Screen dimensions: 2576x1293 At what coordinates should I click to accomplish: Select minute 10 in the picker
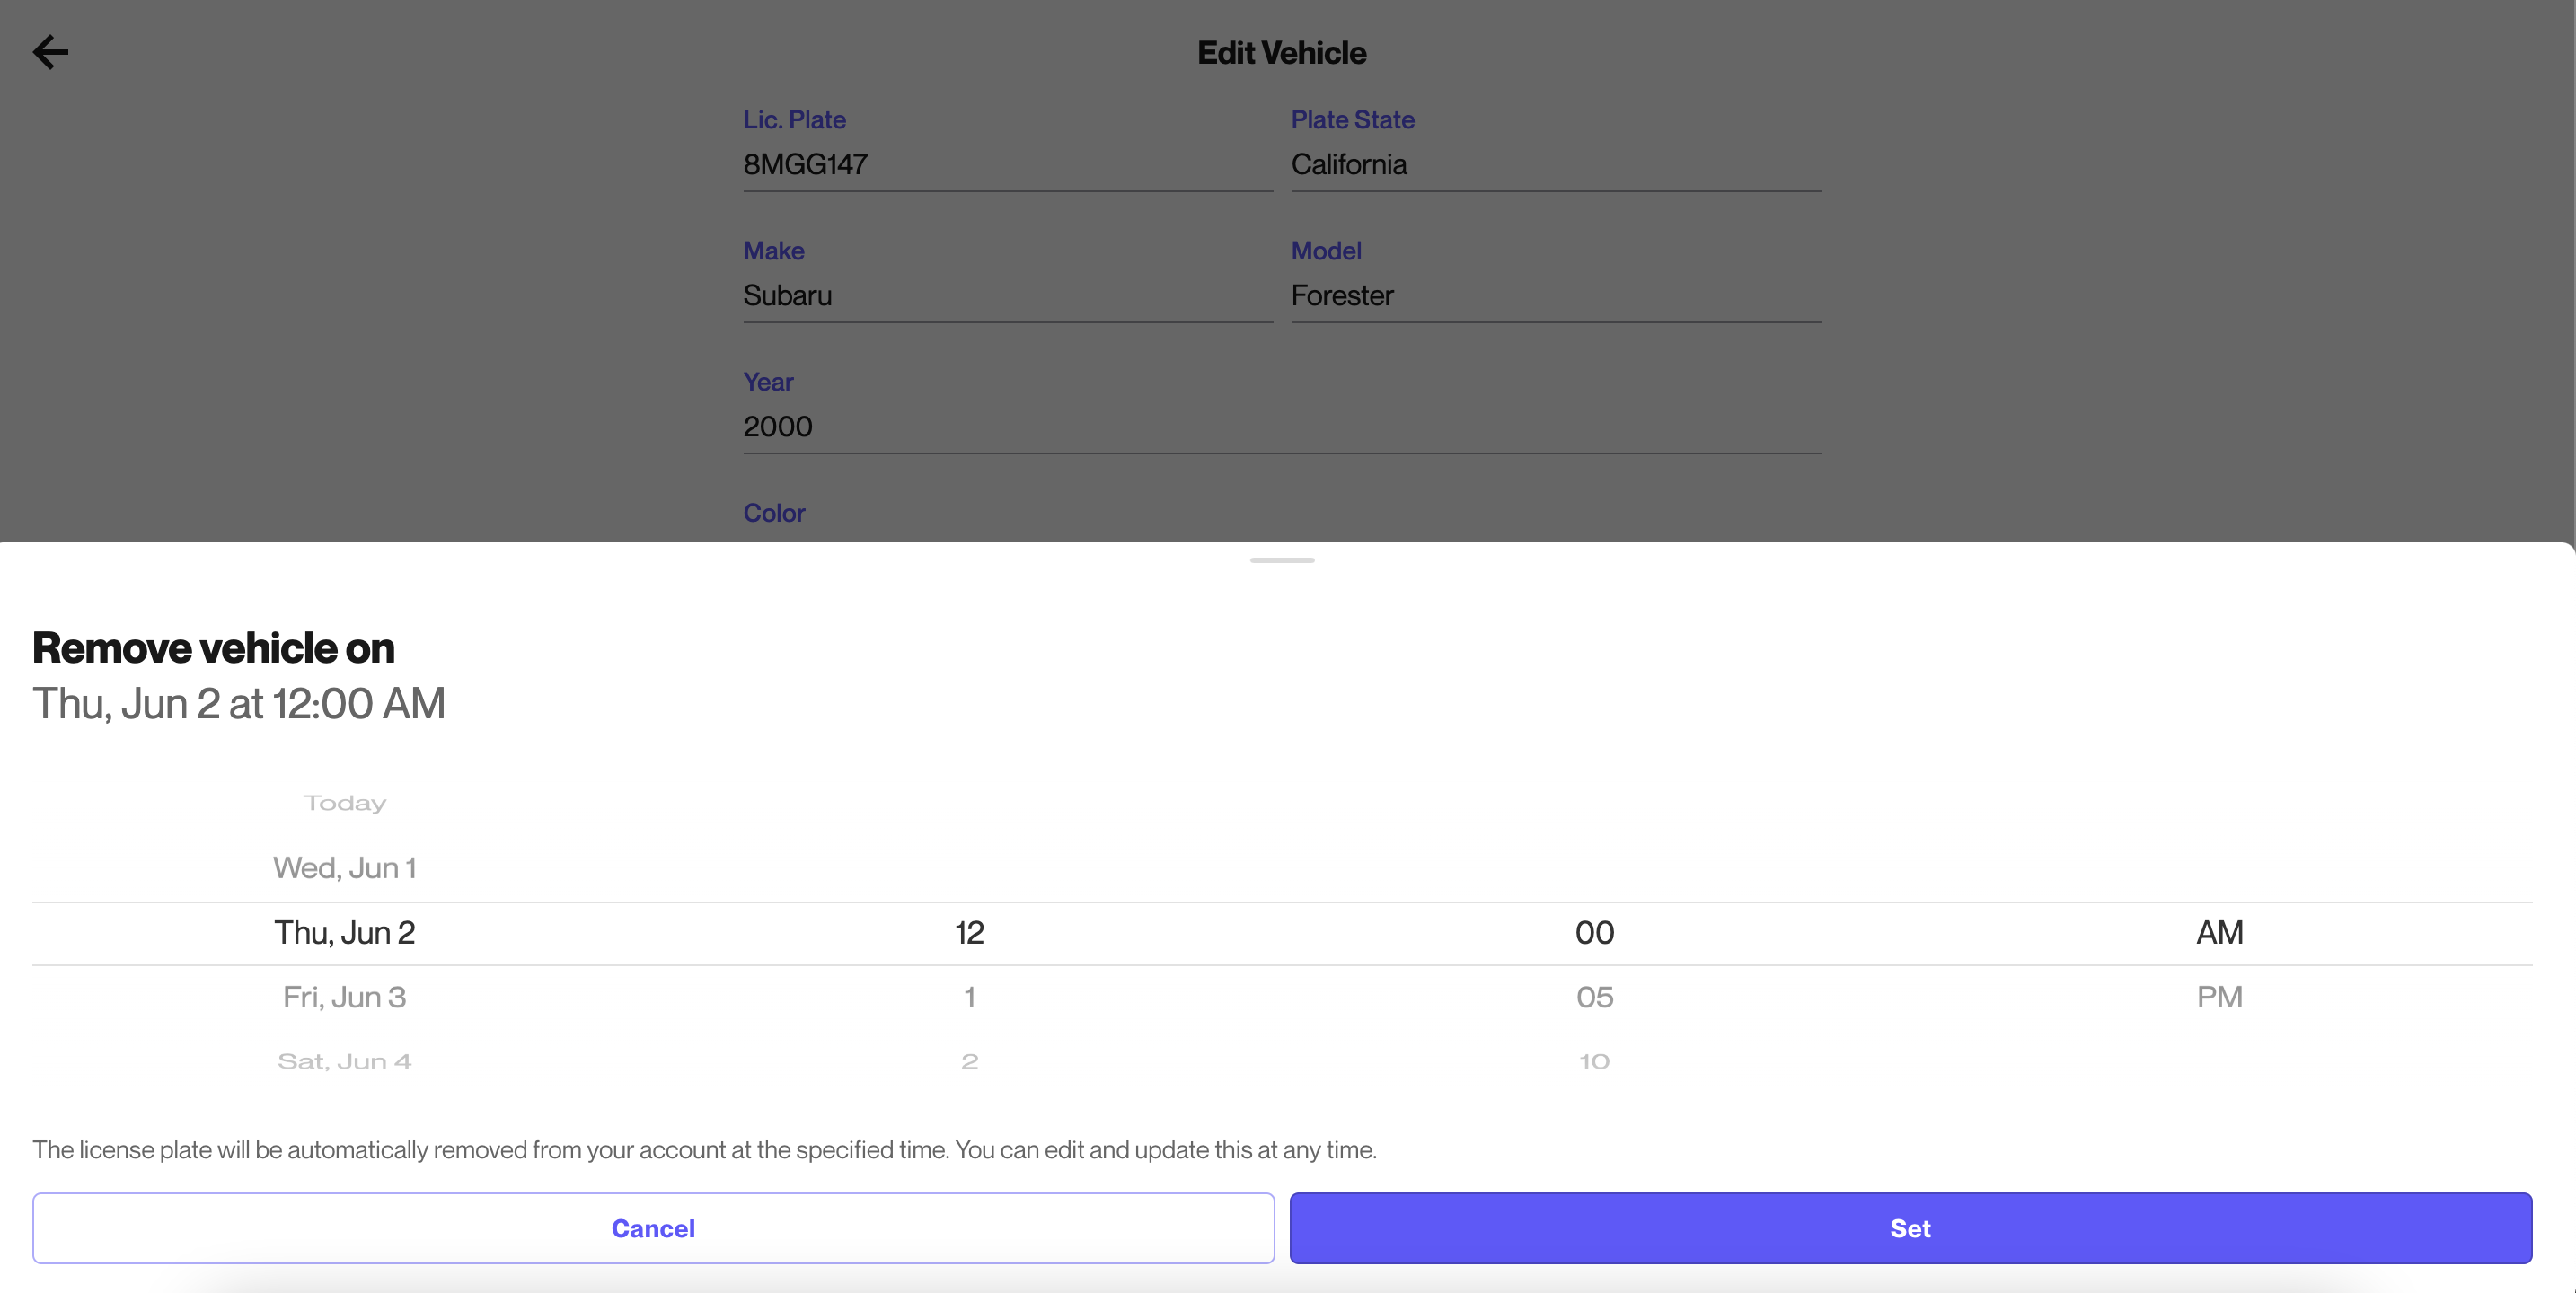(x=1594, y=1061)
